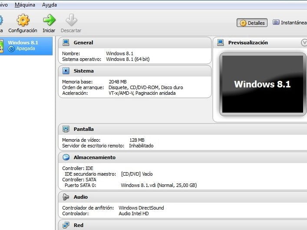Click the Pantalla display icon

point(66,129)
